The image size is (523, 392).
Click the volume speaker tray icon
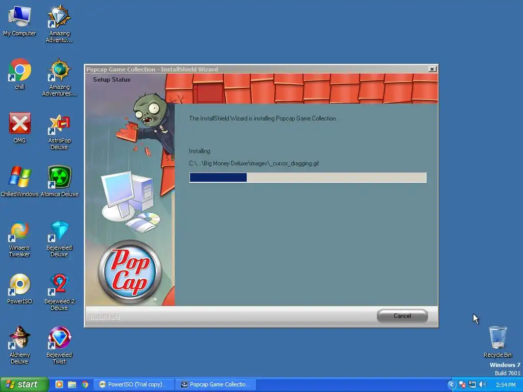tap(482, 385)
